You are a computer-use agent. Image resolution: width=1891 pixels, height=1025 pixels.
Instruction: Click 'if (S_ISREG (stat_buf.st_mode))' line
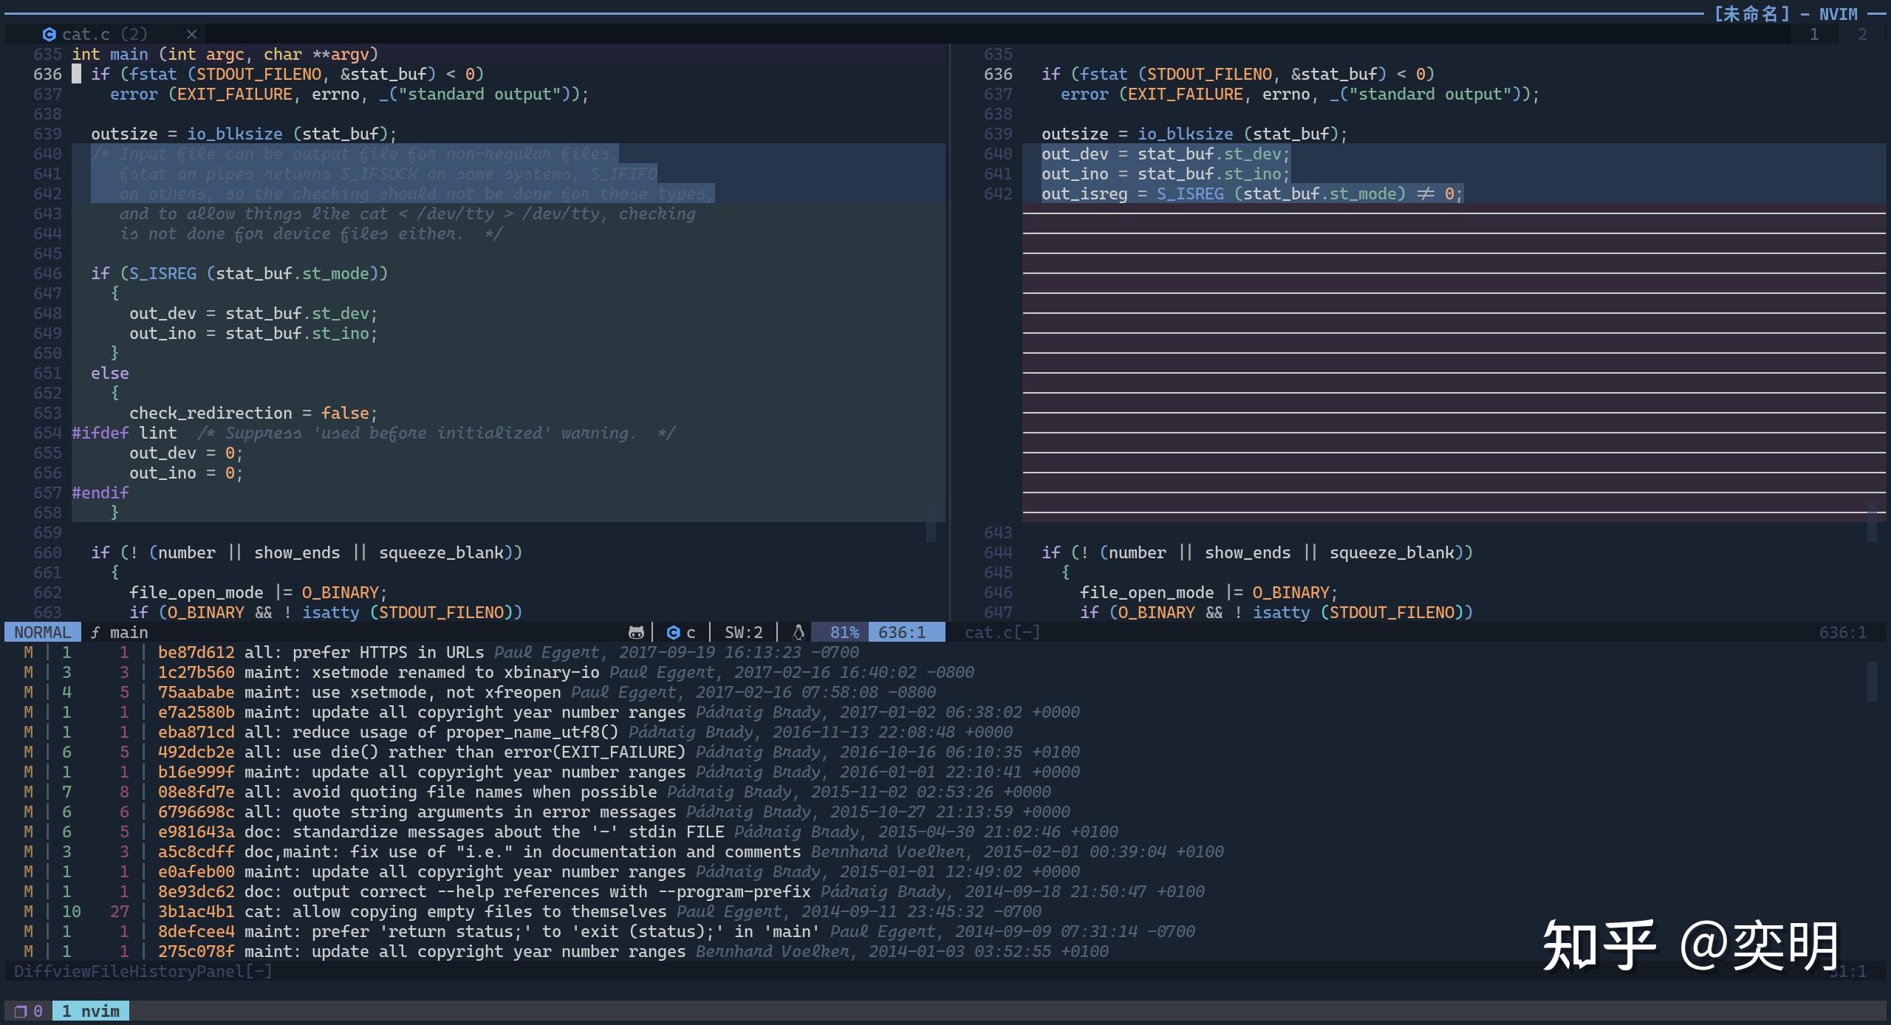[x=239, y=274]
